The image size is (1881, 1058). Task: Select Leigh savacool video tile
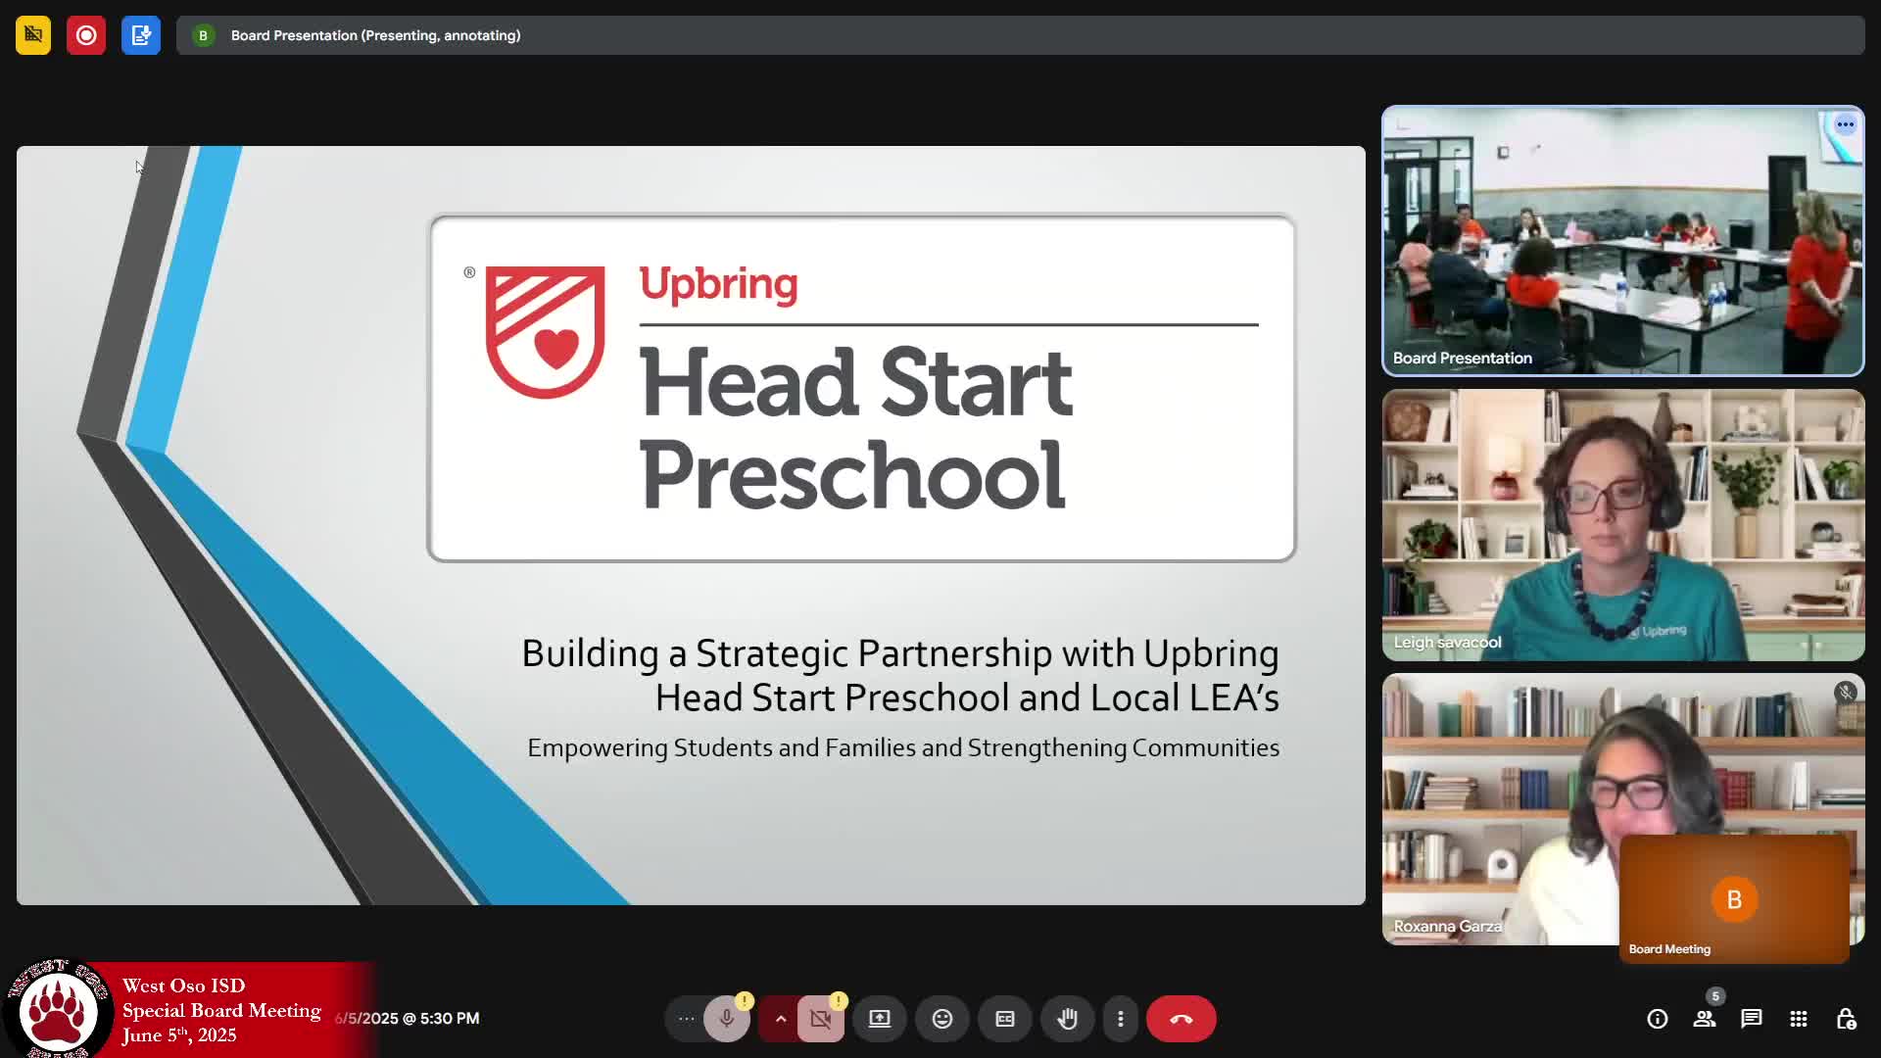(x=1622, y=524)
